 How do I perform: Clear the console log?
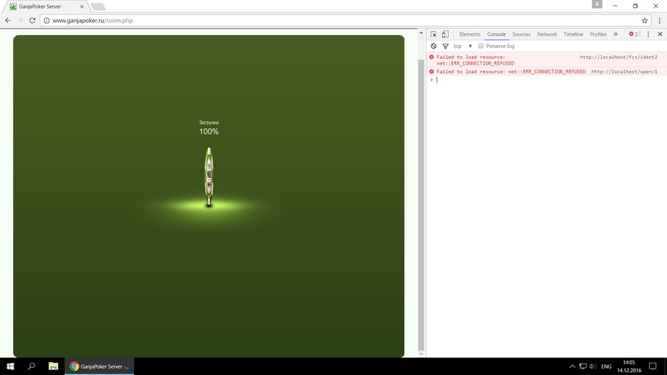click(433, 46)
